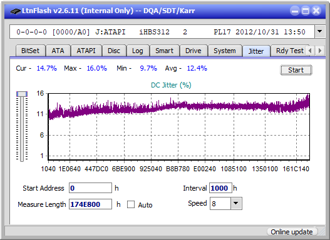The height and width of the screenshot is (240, 330).
Task: Click the Measure Length field
Action: pos(90,204)
